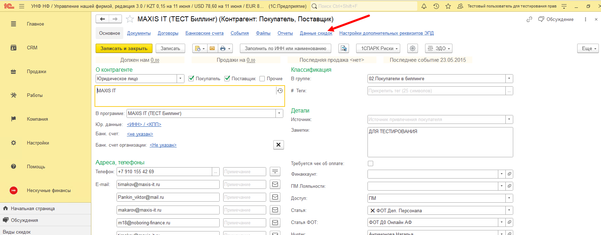Toggle the Поставщик checkbox

coord(227,78)
